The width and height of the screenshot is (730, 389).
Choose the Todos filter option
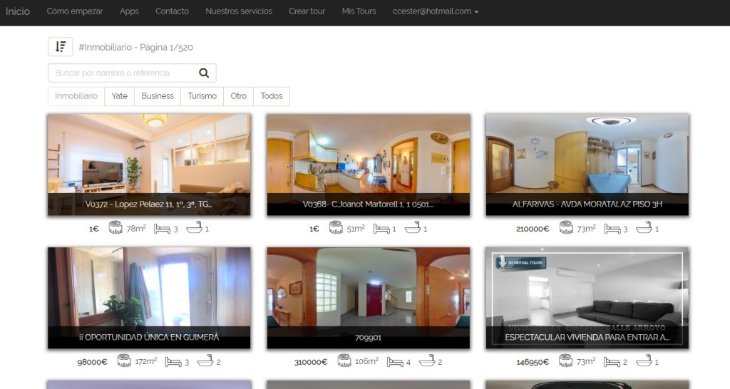pos(272,96)
